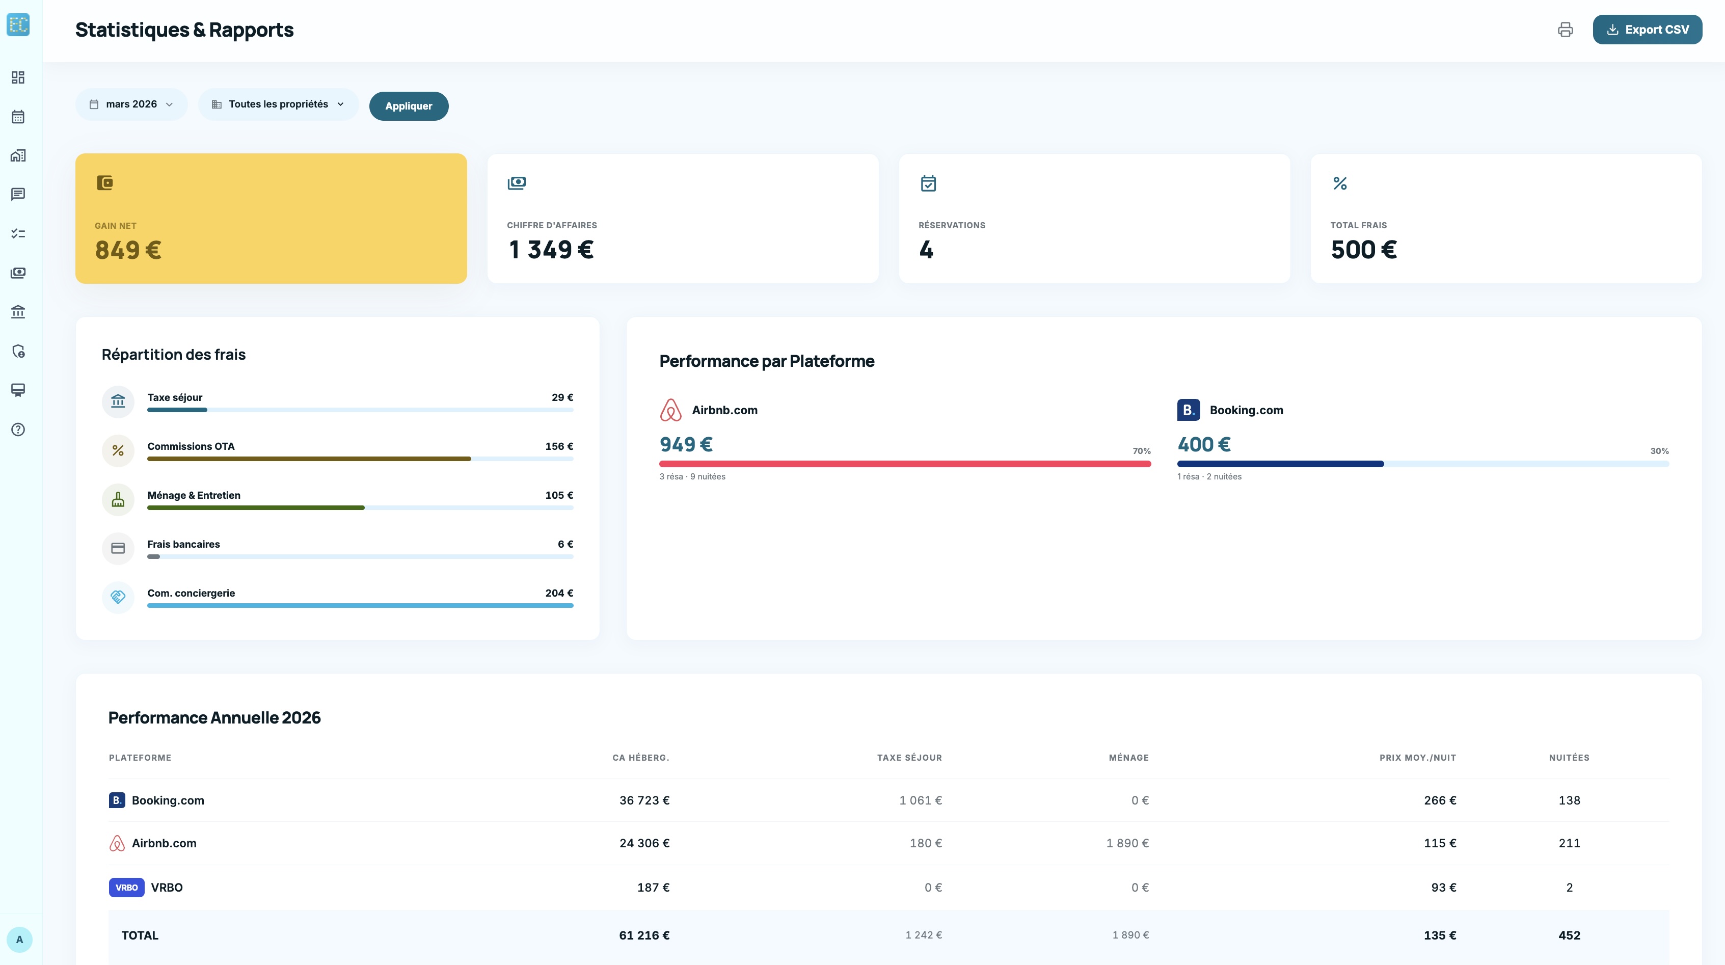Click the Appliquer button
The width and height of the screenshot is (1725, 965).
pos(409,106)
